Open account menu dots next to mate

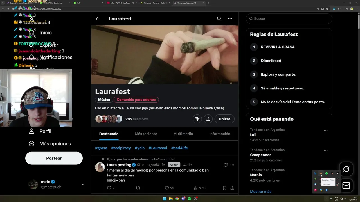click(x=84, y=184)
